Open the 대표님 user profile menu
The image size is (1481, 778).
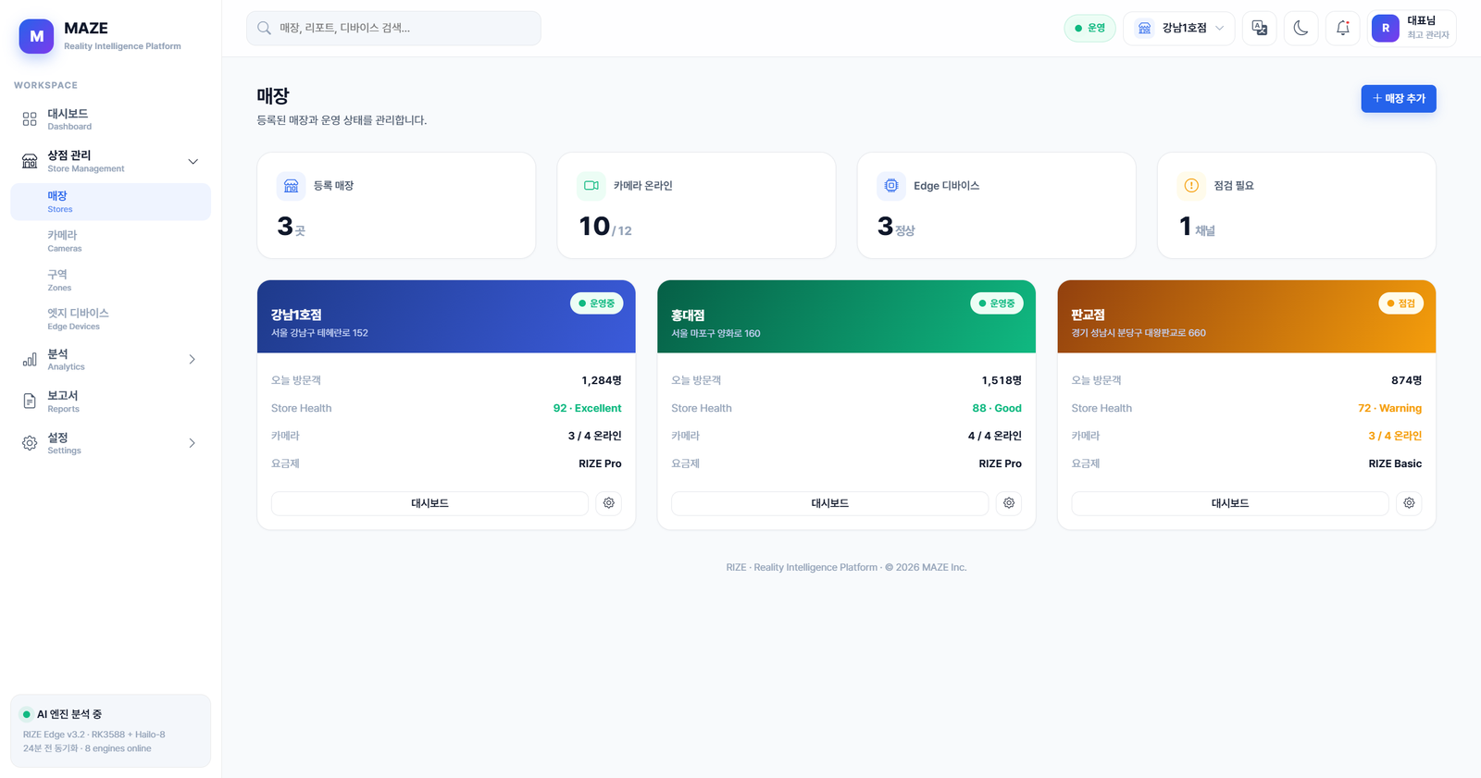(x=1412, y=28)
